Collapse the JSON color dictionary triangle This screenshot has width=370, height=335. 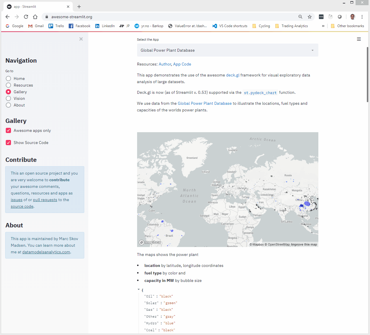tap(139, 289)
